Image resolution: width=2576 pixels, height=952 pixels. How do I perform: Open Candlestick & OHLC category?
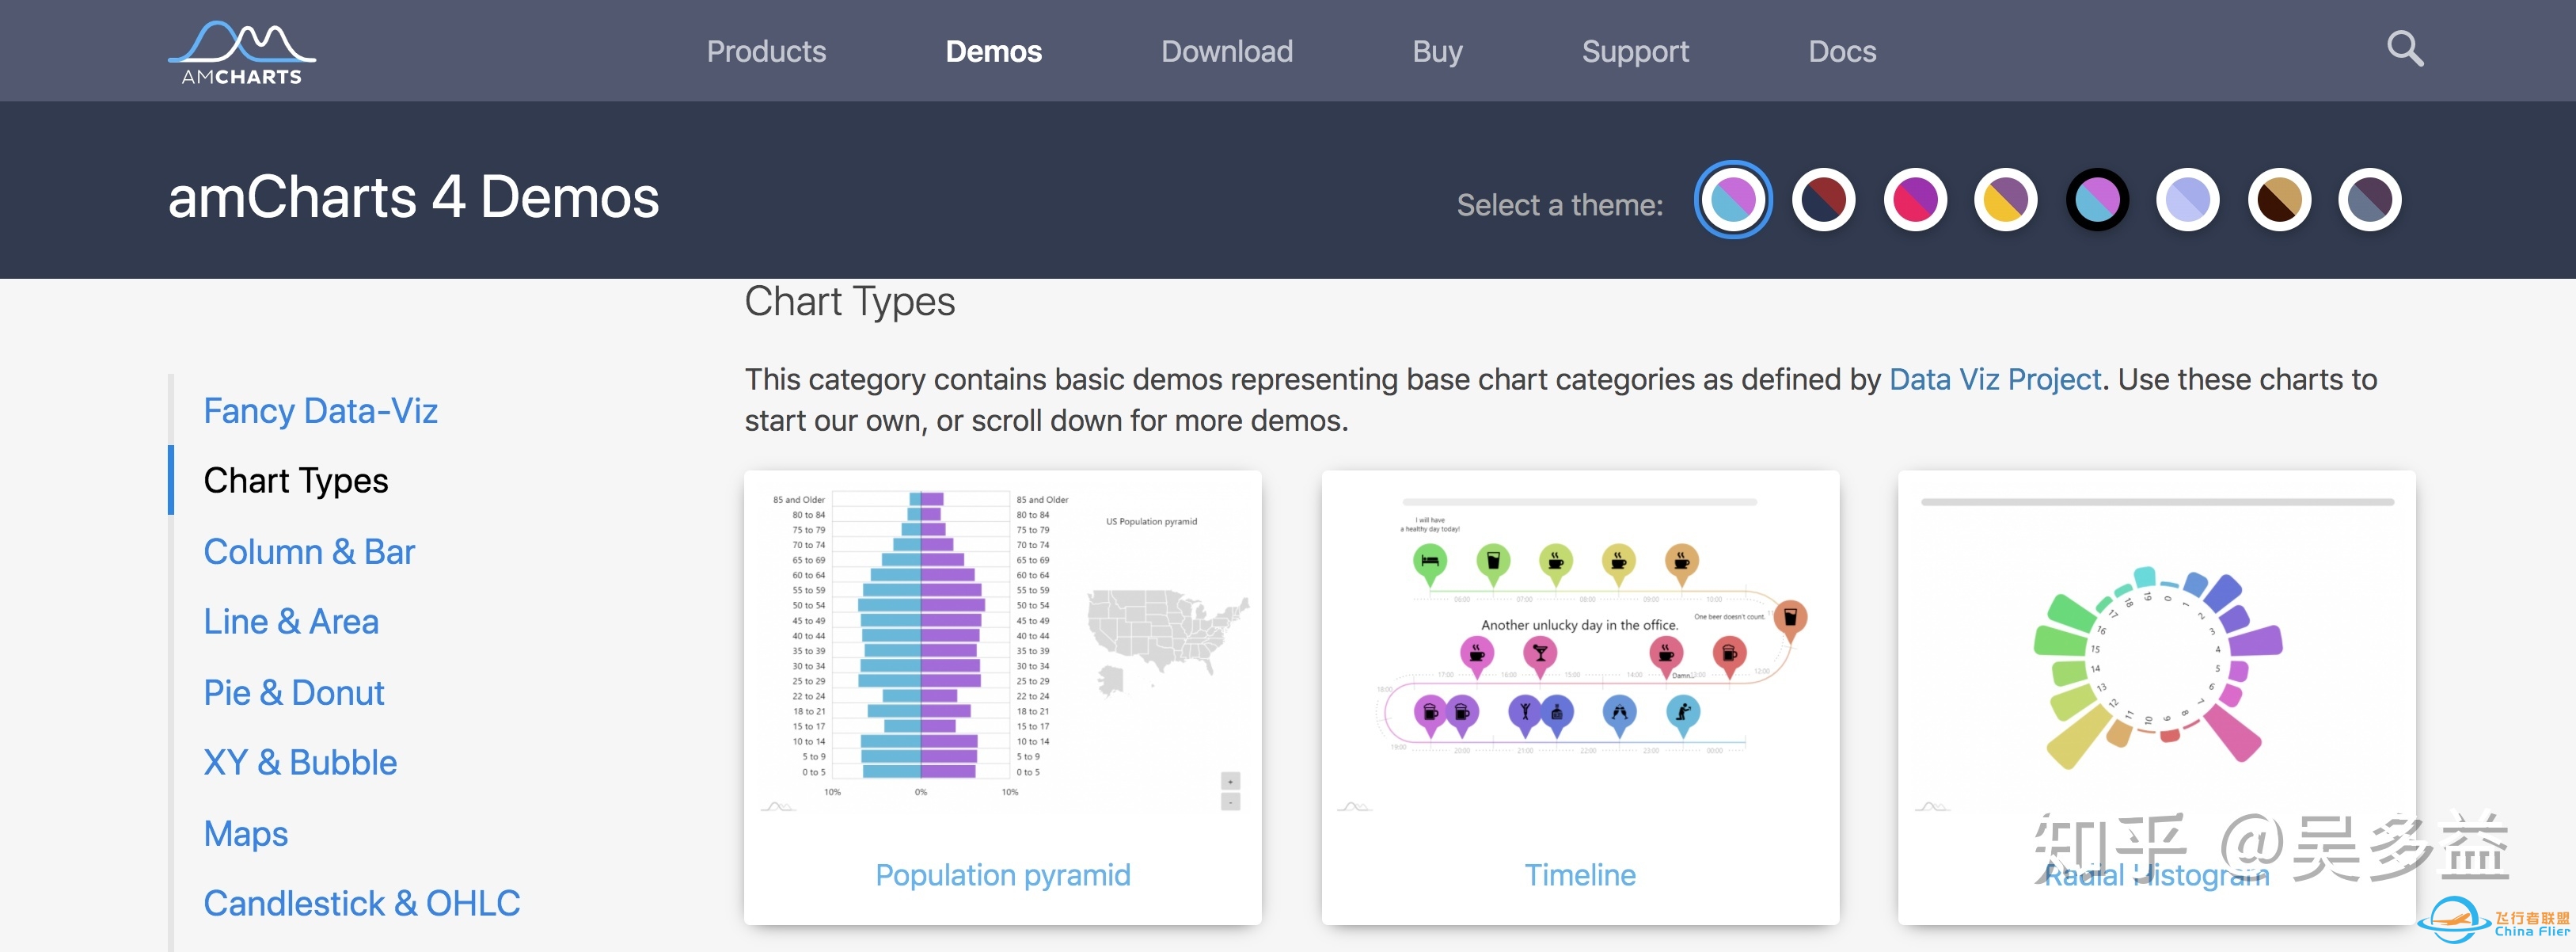coord(362,903)
